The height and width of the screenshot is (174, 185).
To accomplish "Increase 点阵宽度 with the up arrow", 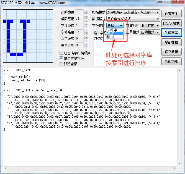I will (86, 11).
